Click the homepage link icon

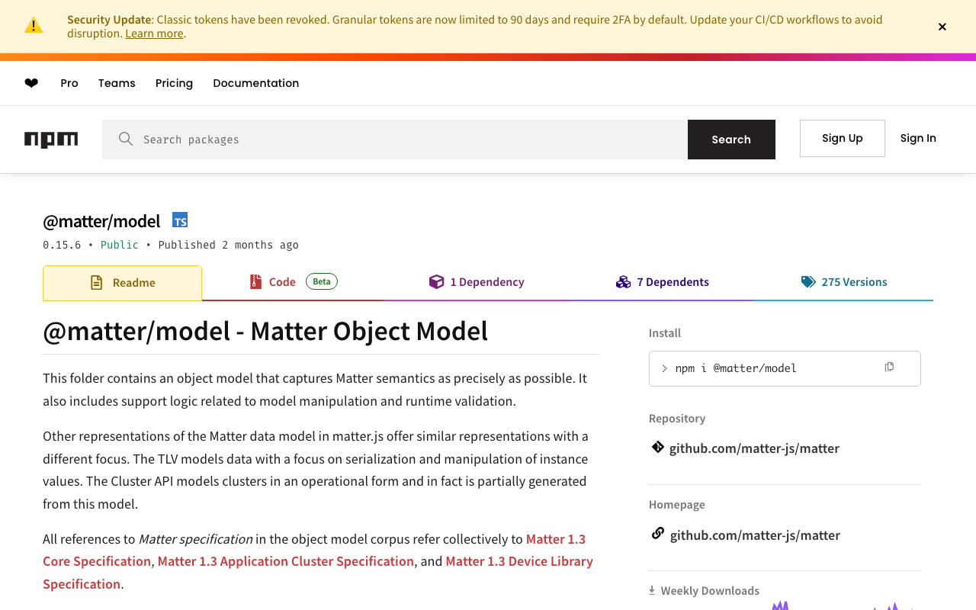click(x=657, y=534)
